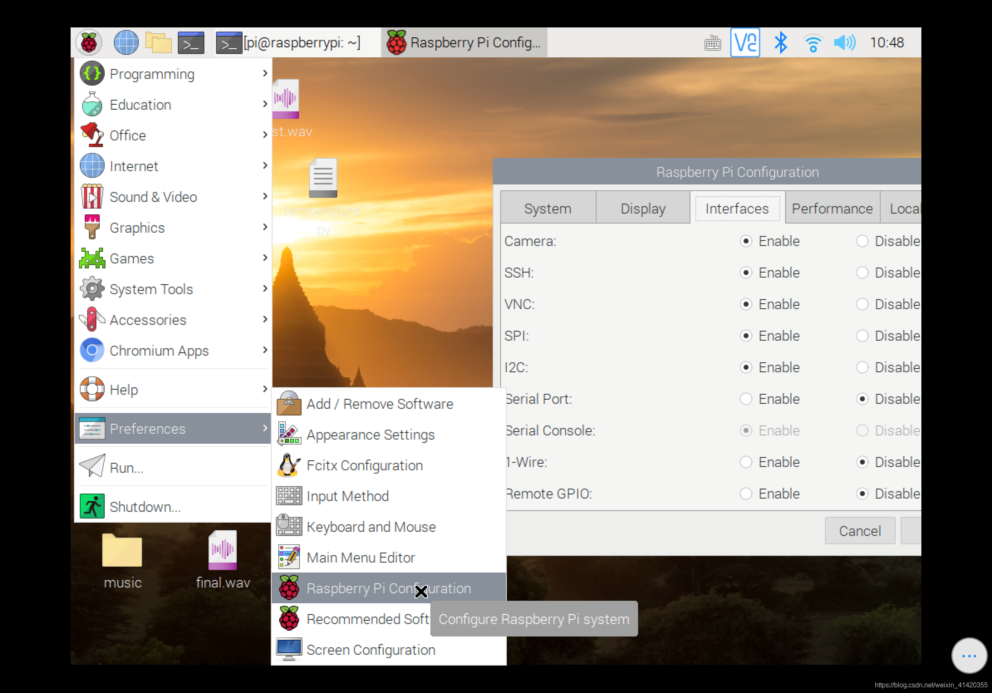Switch to the Localisation tab
This screenshot has height=693, width=992.
pyautogui.click(x=901, y=208)
